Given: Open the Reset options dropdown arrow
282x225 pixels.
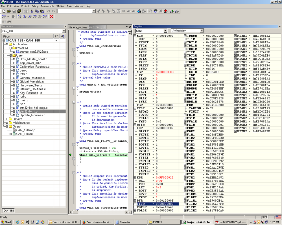Looking at the screenshot, I should click(x=8, y=17).
